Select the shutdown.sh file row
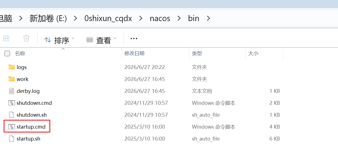The height and width of the screenshot is (158, 338). 143,115
